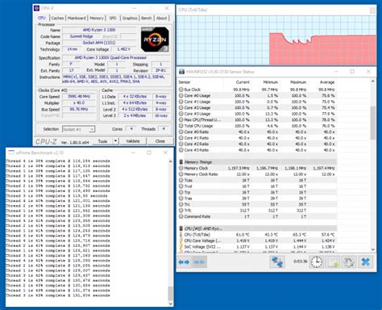Viewport: 382px width, 310px height.
Task: Click the Core #3 Usage sensor icon
Action: 181,114
